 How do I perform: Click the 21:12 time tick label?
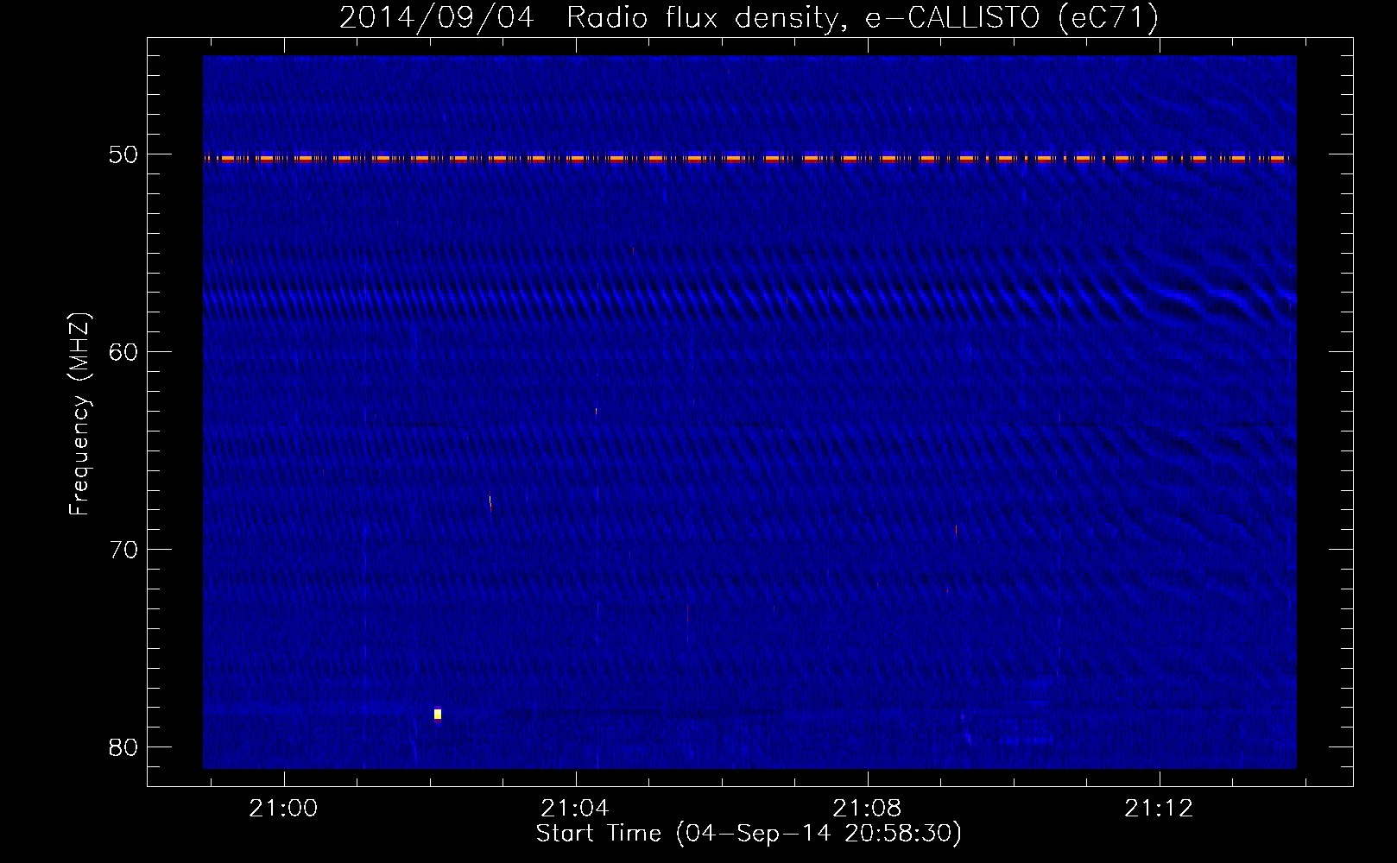pyautogui.click(x=1159, y=809)
